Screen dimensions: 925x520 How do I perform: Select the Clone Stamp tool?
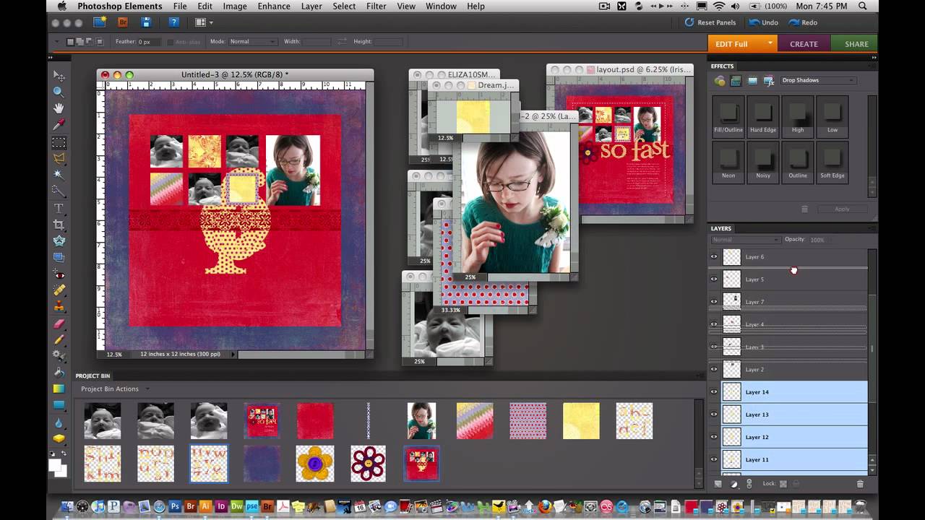coord(59,307)
